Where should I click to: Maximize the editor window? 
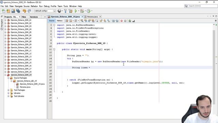tap(216, 16)
